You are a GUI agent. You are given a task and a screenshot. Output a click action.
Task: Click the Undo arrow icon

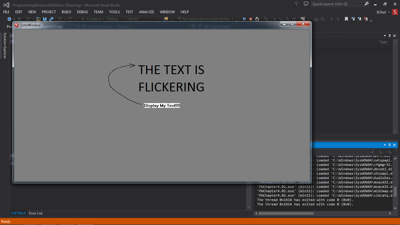[60, 19]
